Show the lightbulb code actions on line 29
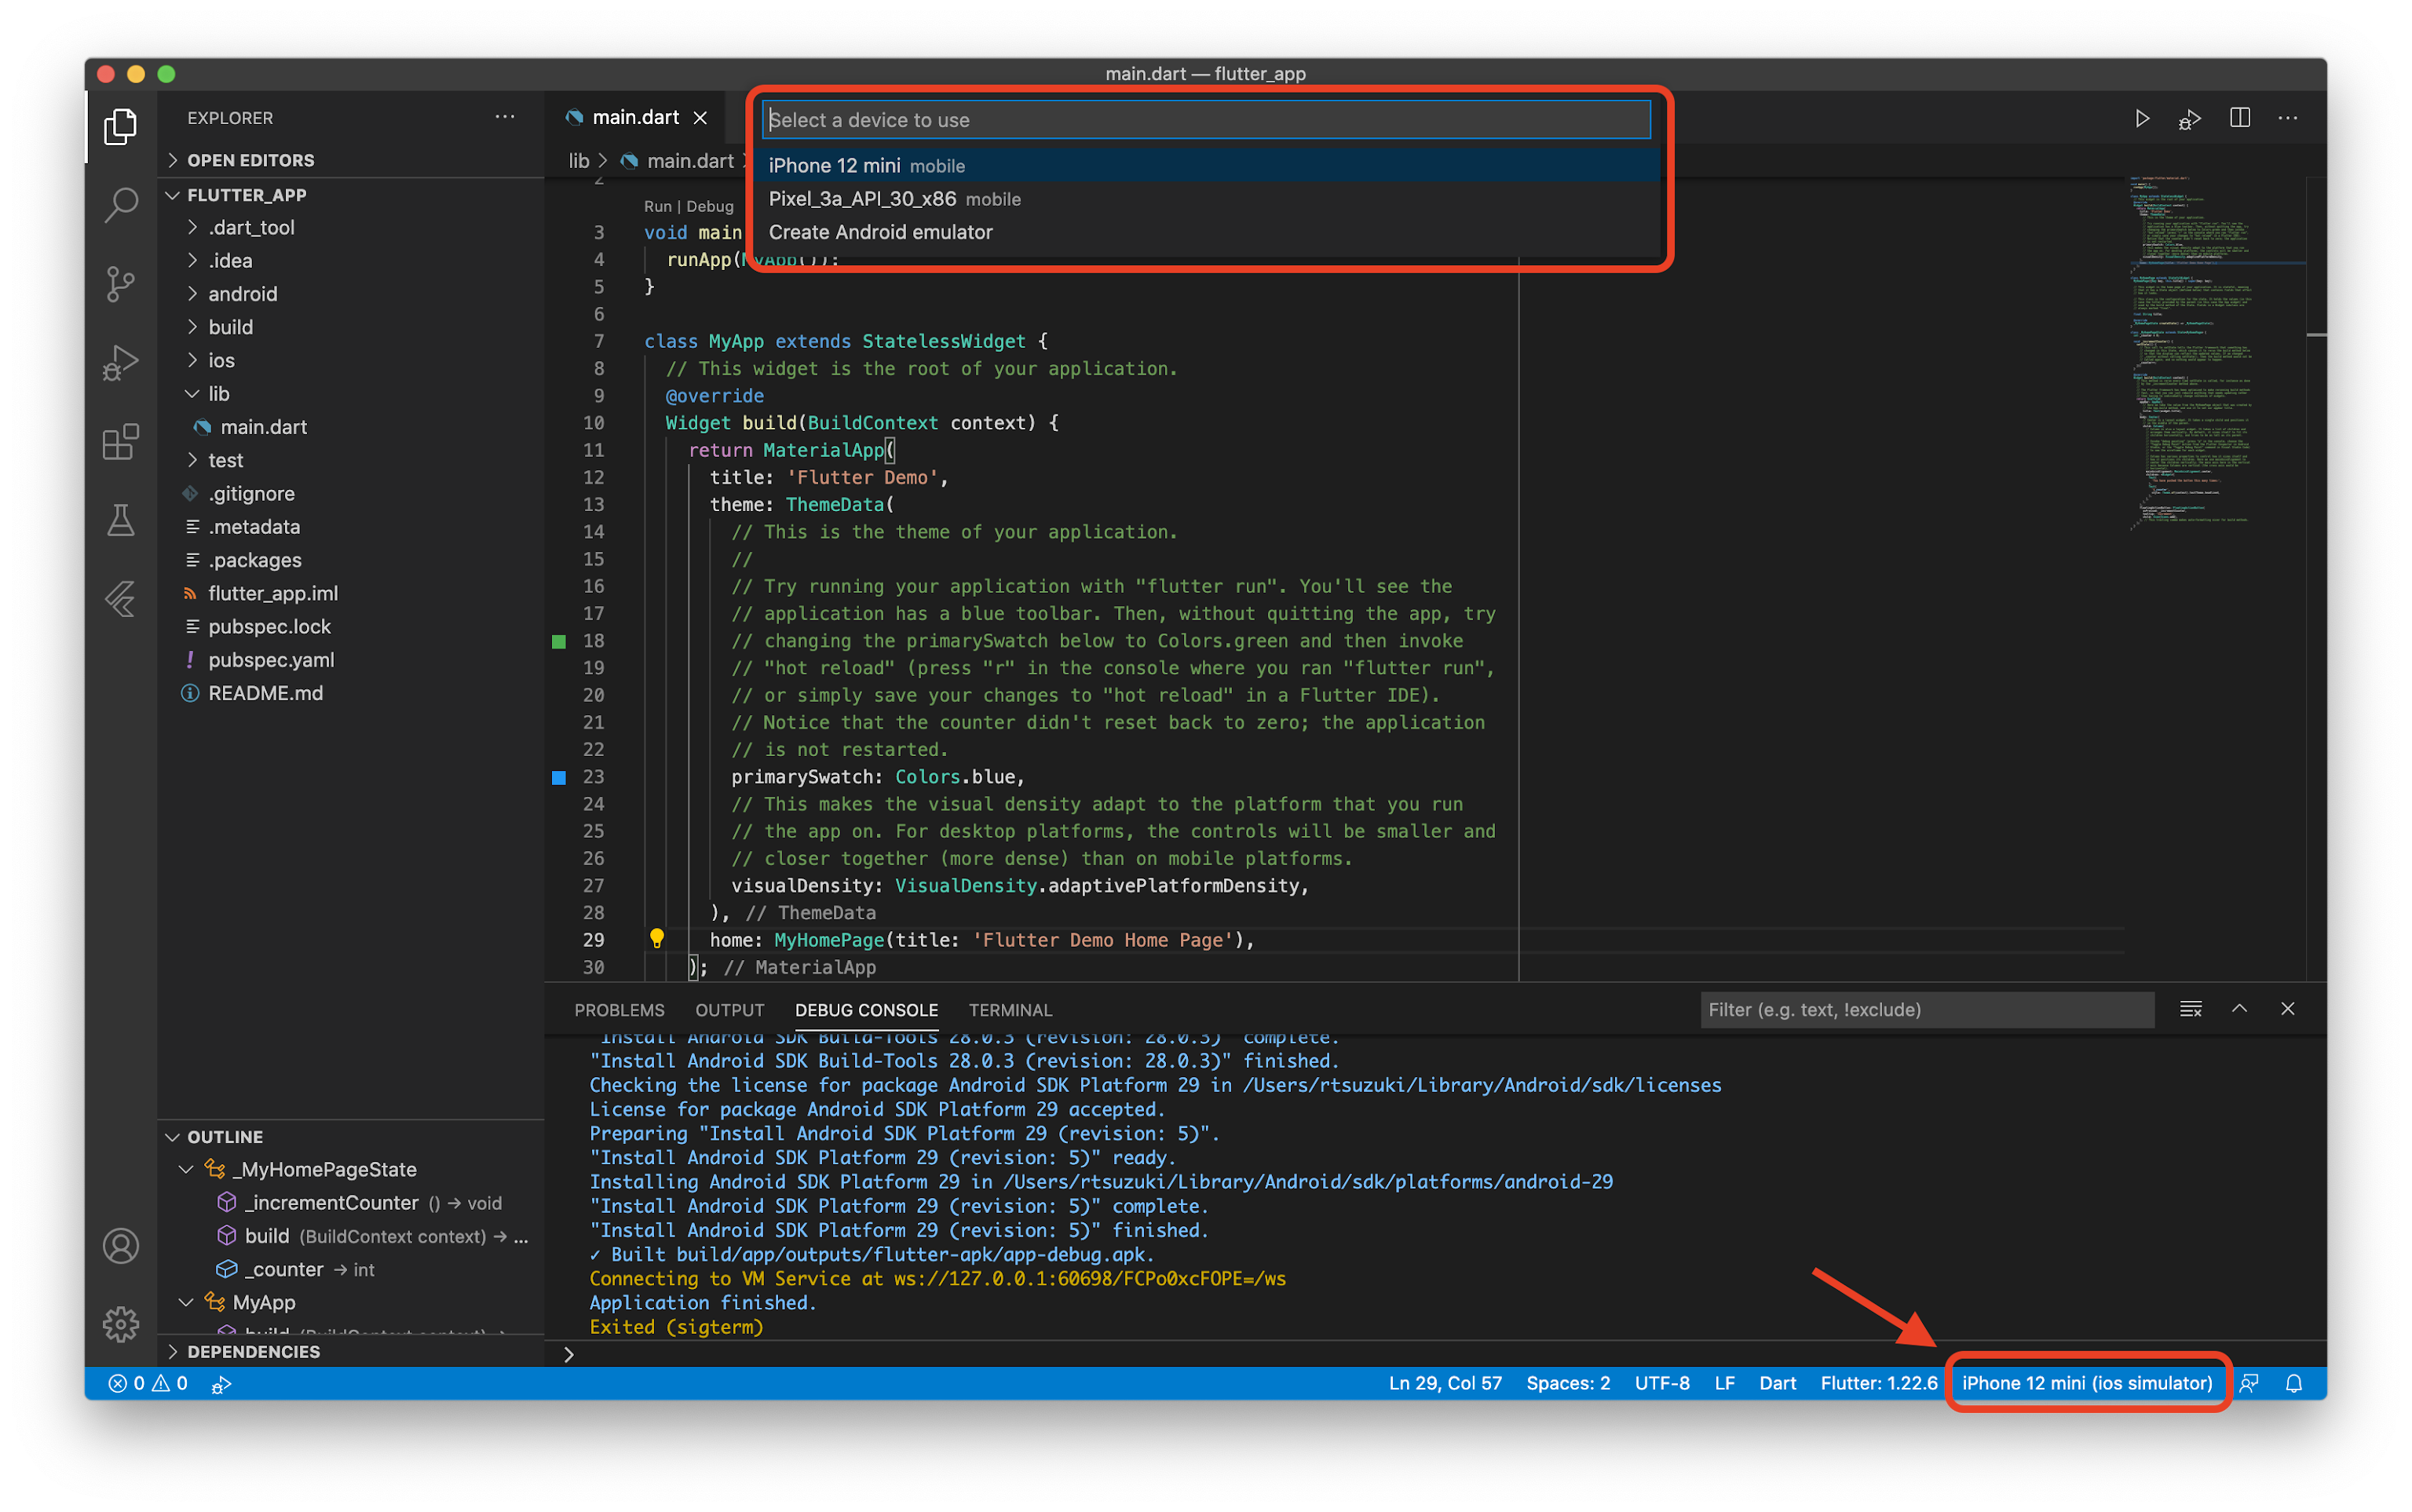This screenshot has width=2412, height=1512. point(657,938)
